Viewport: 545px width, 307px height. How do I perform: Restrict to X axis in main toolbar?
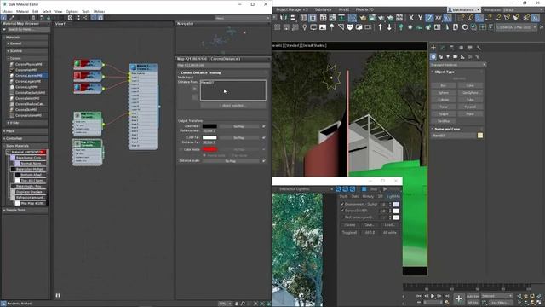pyautogui.click(x=411, y=17)
